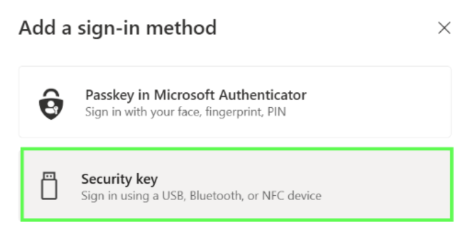Image resolution: width=469 pixels, height=227 pixels.
Task: Click the 'Passkey in Microsoft Authenticator' title label
Action: [196, 95]
